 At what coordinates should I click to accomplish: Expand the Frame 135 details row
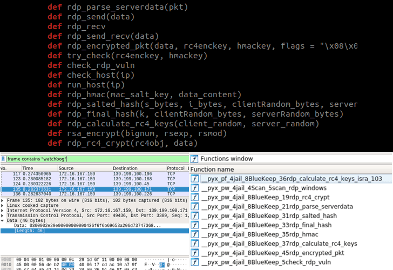(x=2, y=200)
